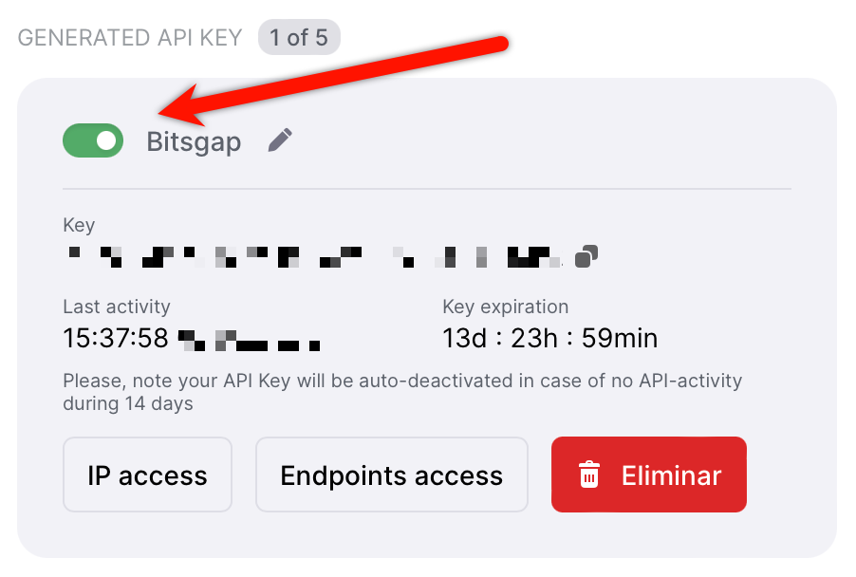The height and width of the screenshot is (577, 856).
Task: Toggle the Bitsgap API key switch off
Action: click(93, 140)
